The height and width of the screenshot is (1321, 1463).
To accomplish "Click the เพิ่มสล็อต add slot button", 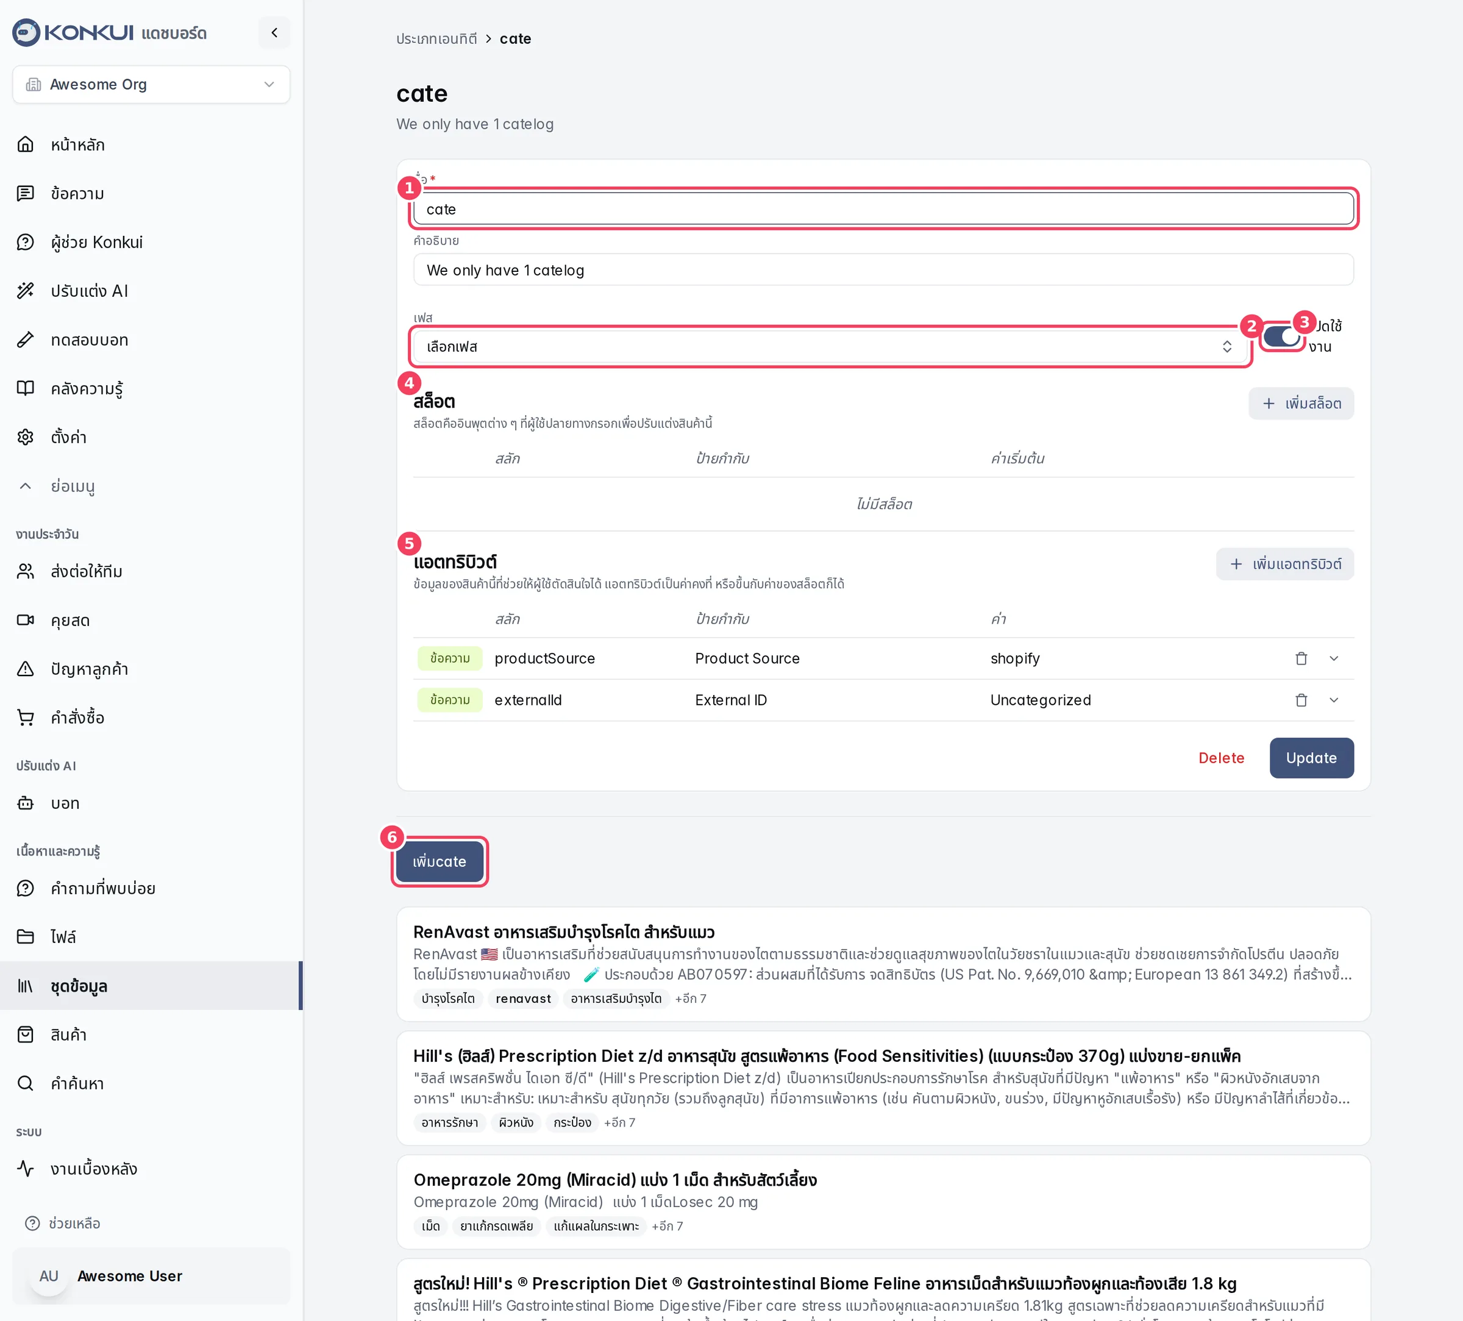I will pyautogui.click(x=1300, y=403).
